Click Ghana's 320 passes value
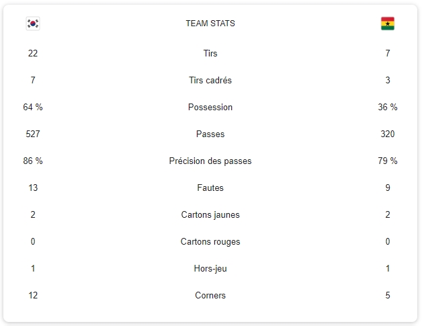The width and height of the screenshot is (422, 326). [x=388, y=134]
